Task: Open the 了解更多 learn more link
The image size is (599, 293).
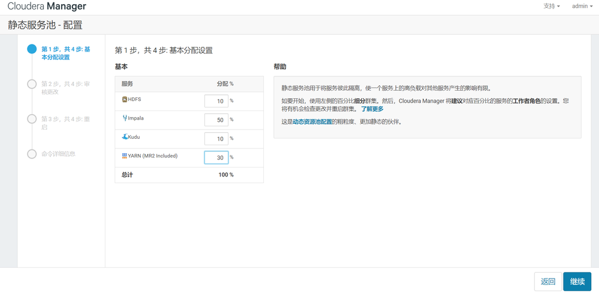Action: tap(372, 109)
